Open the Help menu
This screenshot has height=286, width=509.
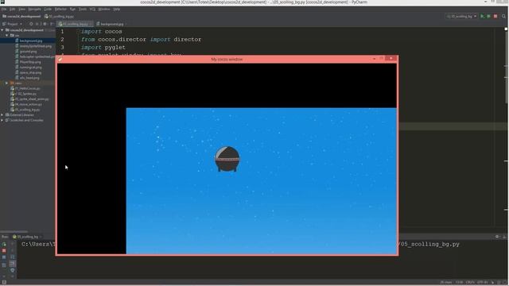[x=117, y=9]
